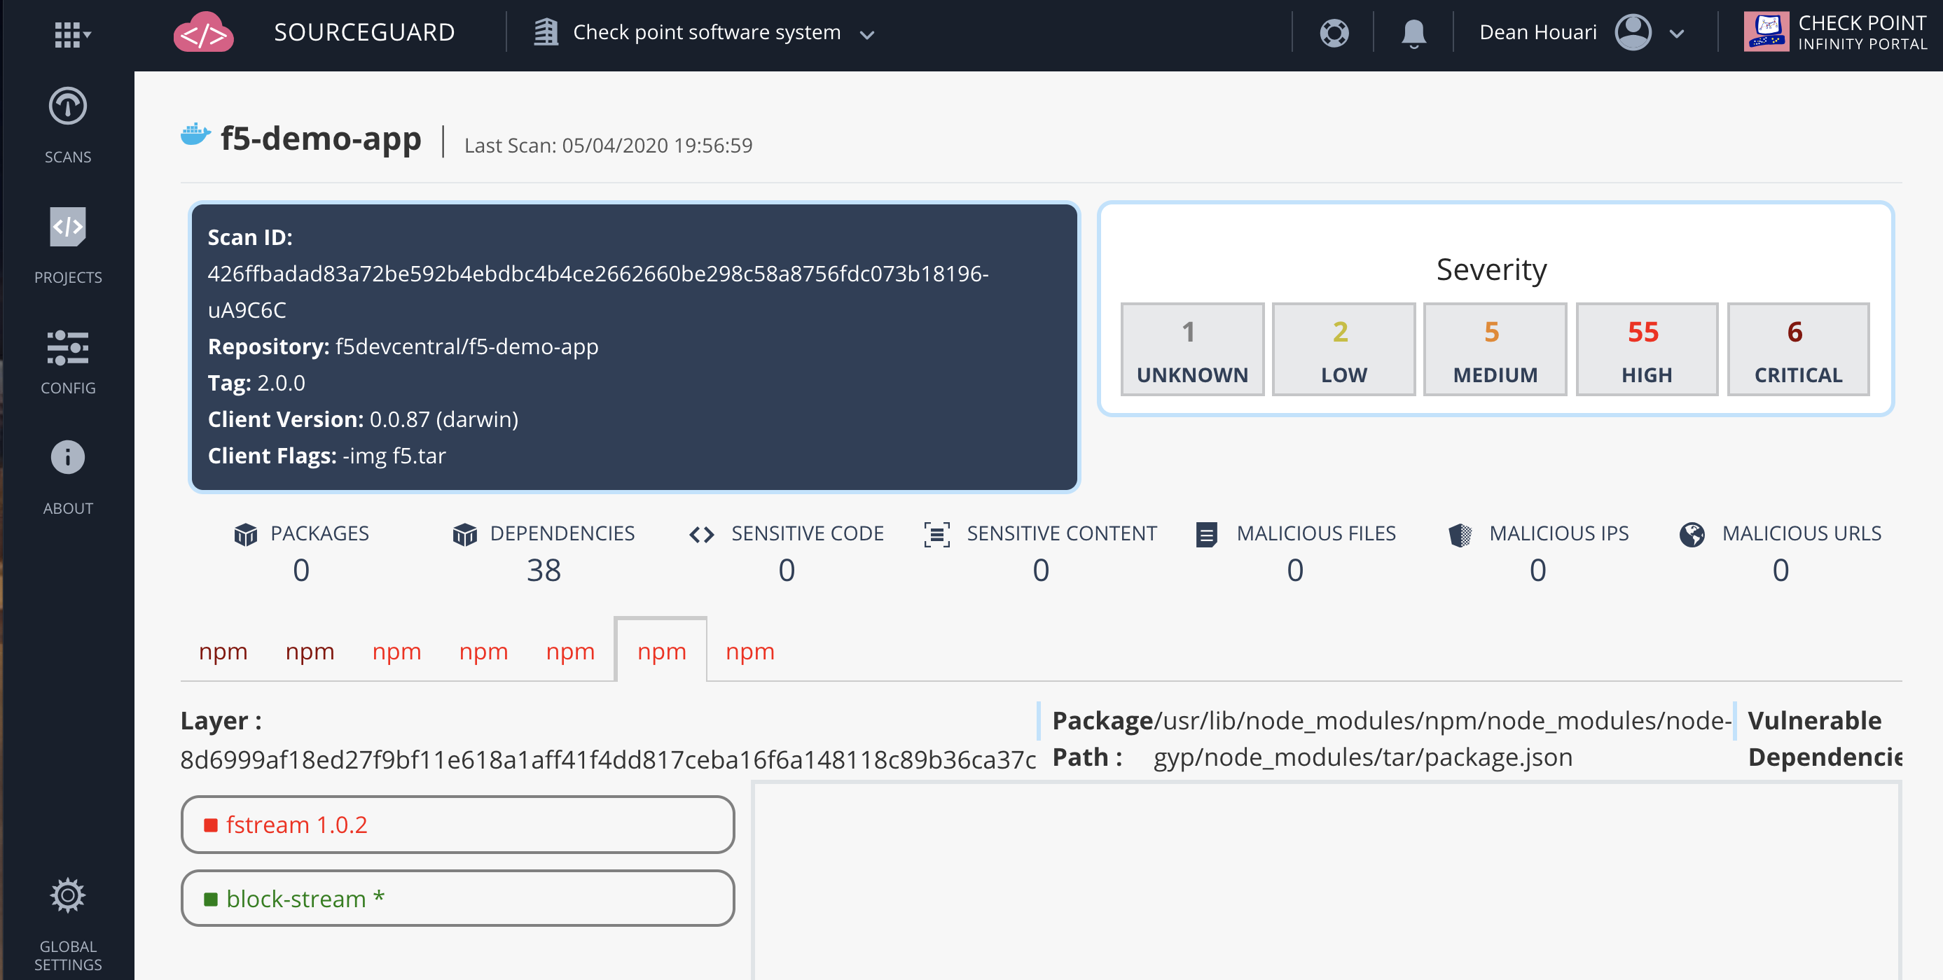Open the notifications bell
1943x980 pixels.
pyautogui.click(x=1413, y=33)
